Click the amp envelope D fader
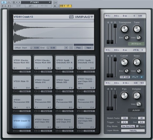Screen dimensions: 153x140 pos(115,96)
